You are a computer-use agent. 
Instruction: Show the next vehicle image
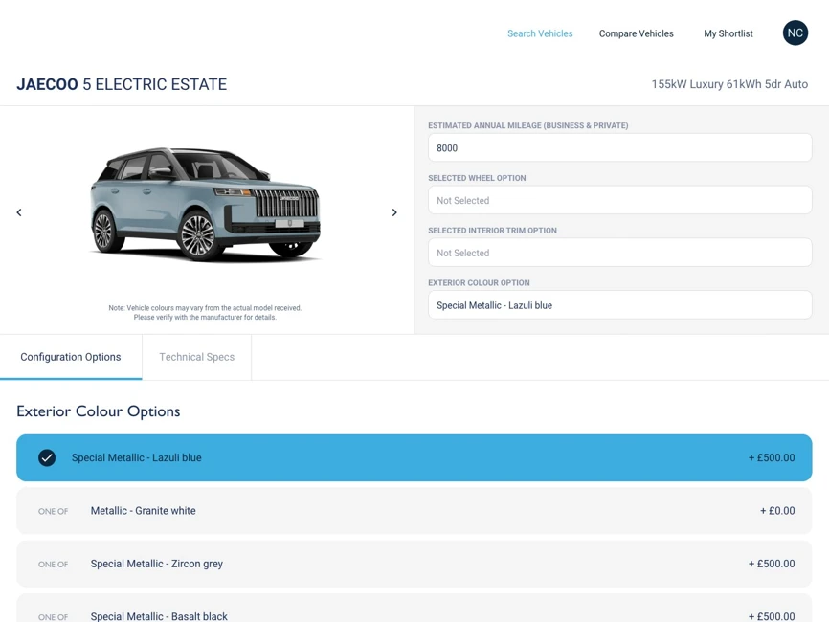click(x=394, y=212)
